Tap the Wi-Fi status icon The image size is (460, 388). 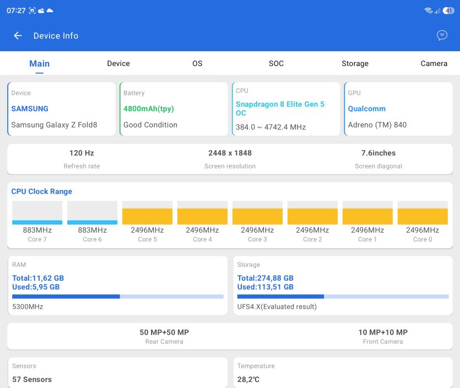[x=428, y=10]
